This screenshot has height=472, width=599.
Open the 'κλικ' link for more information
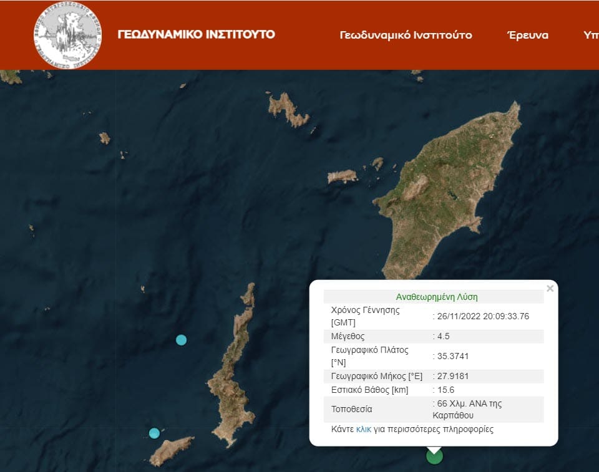point(363,429)
